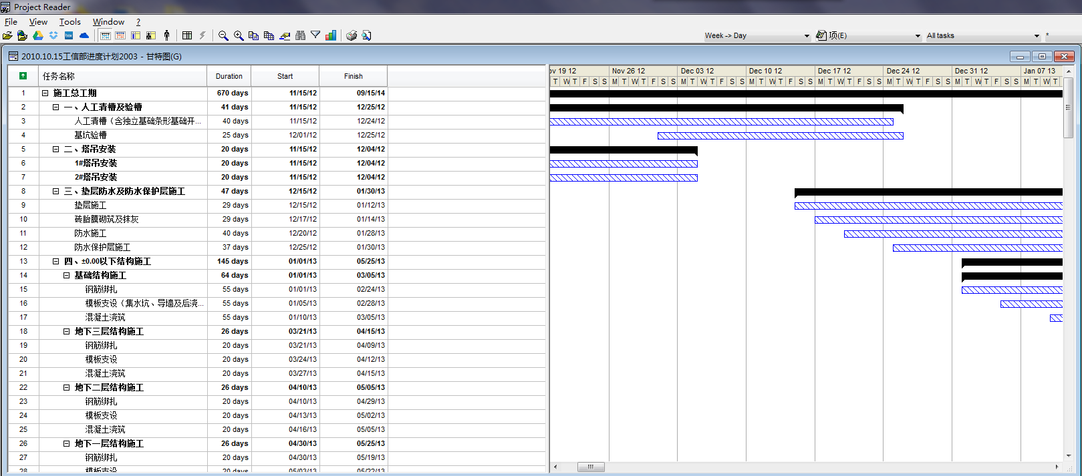Open the table columns icon

coord(187,35)
